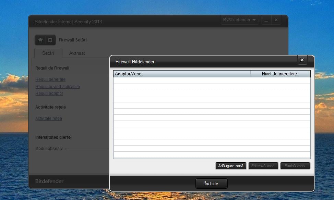Click the Elimină zona button

(x=295, y=166)
